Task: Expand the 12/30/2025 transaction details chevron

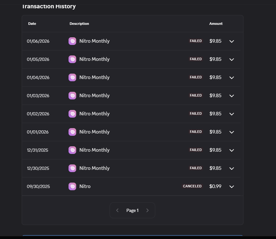Action: [x=232, y=169]
